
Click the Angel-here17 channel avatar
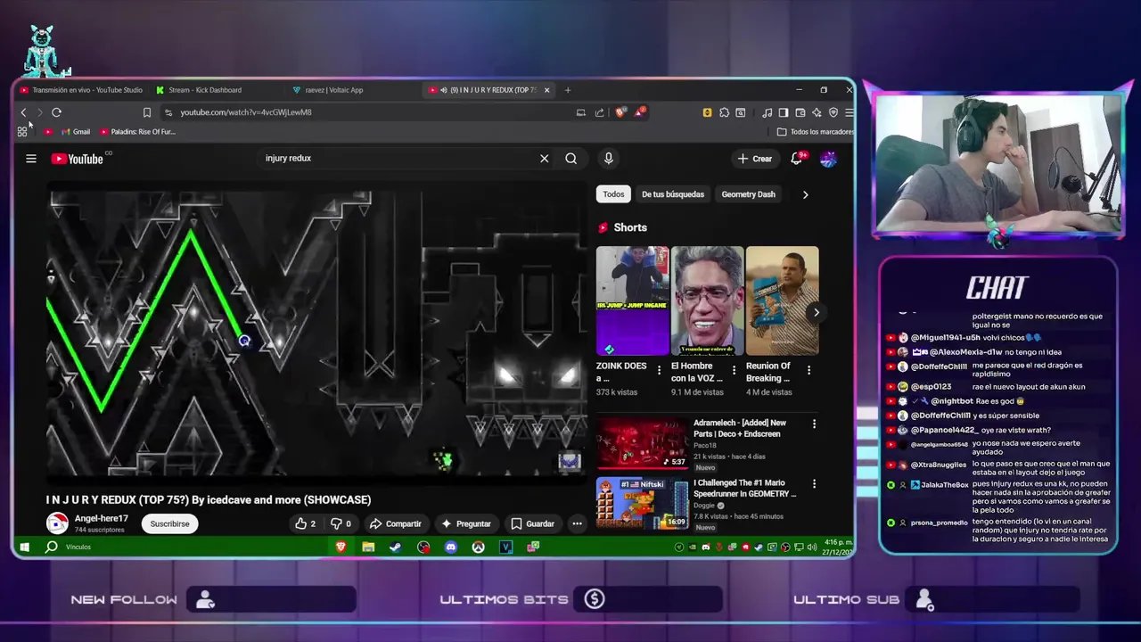point(57,523)
